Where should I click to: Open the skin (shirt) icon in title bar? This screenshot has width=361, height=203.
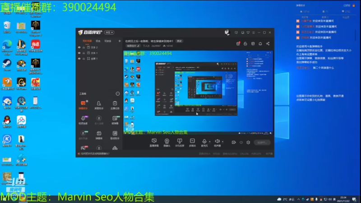coord(248,32)
